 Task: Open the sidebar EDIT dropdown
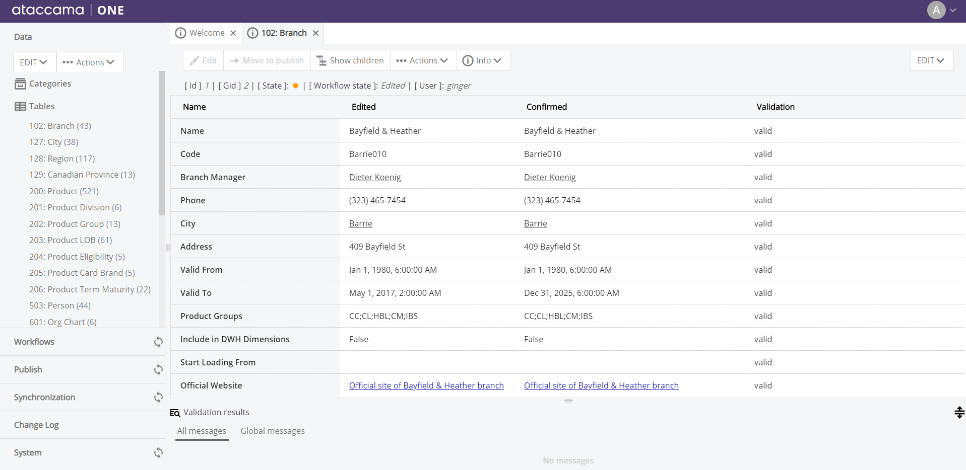pos(34,62)
